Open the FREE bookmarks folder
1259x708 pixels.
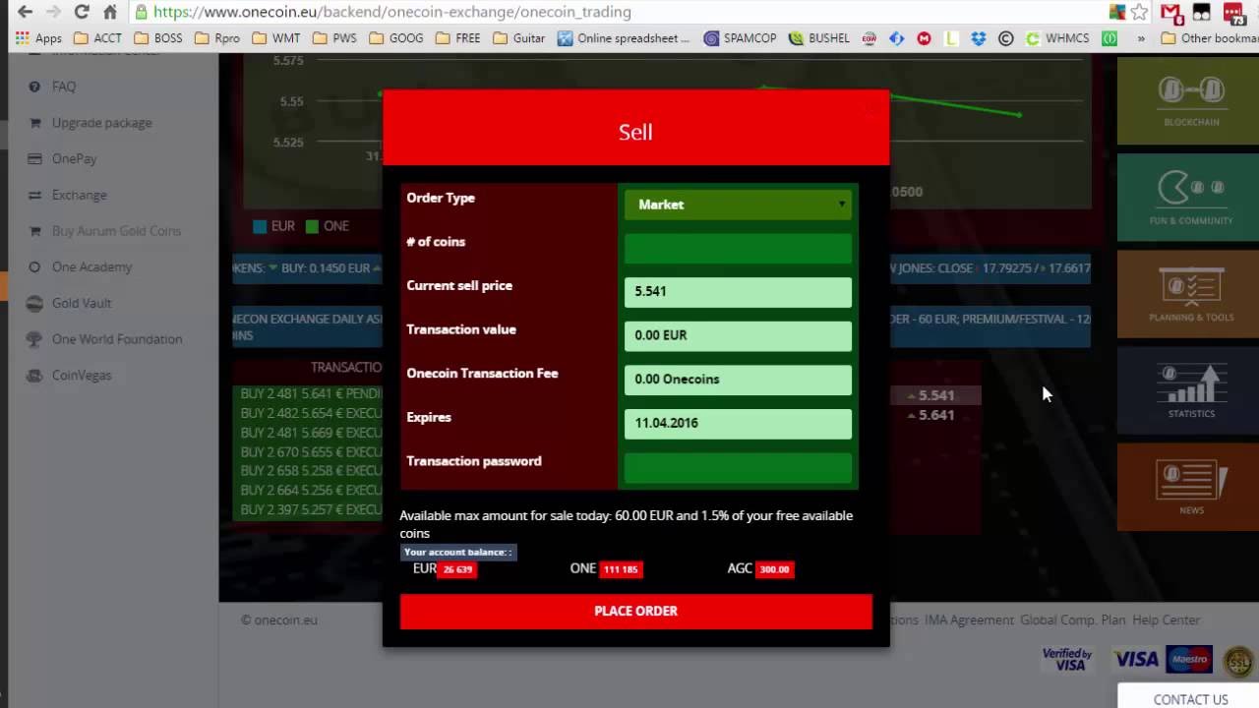pyautogui.click(x=458, y=38)
